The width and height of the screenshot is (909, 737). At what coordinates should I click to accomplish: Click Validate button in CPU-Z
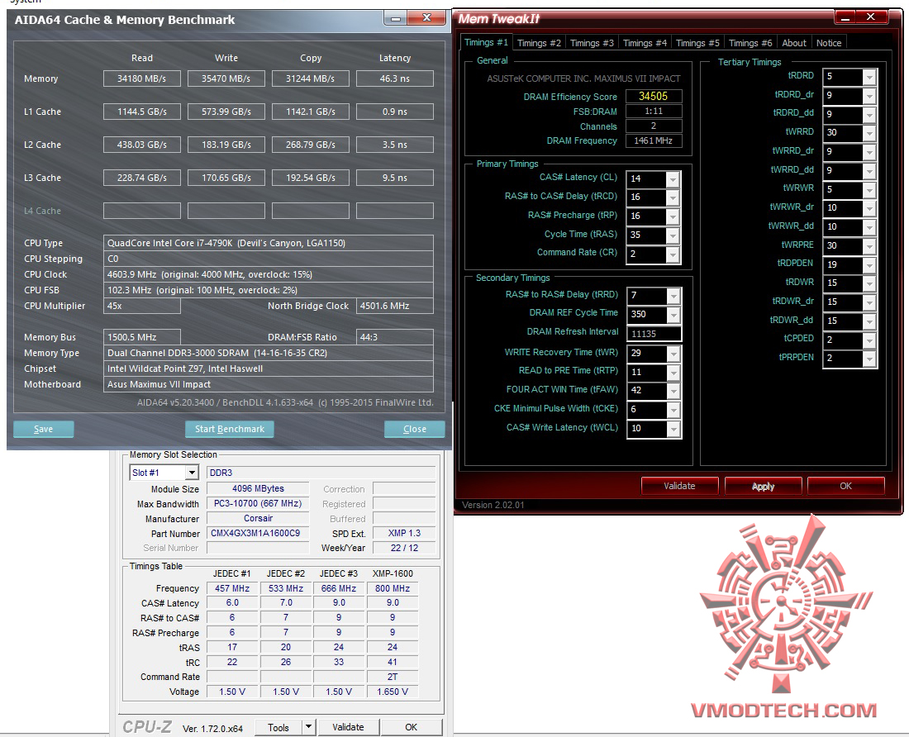(348, 727)
